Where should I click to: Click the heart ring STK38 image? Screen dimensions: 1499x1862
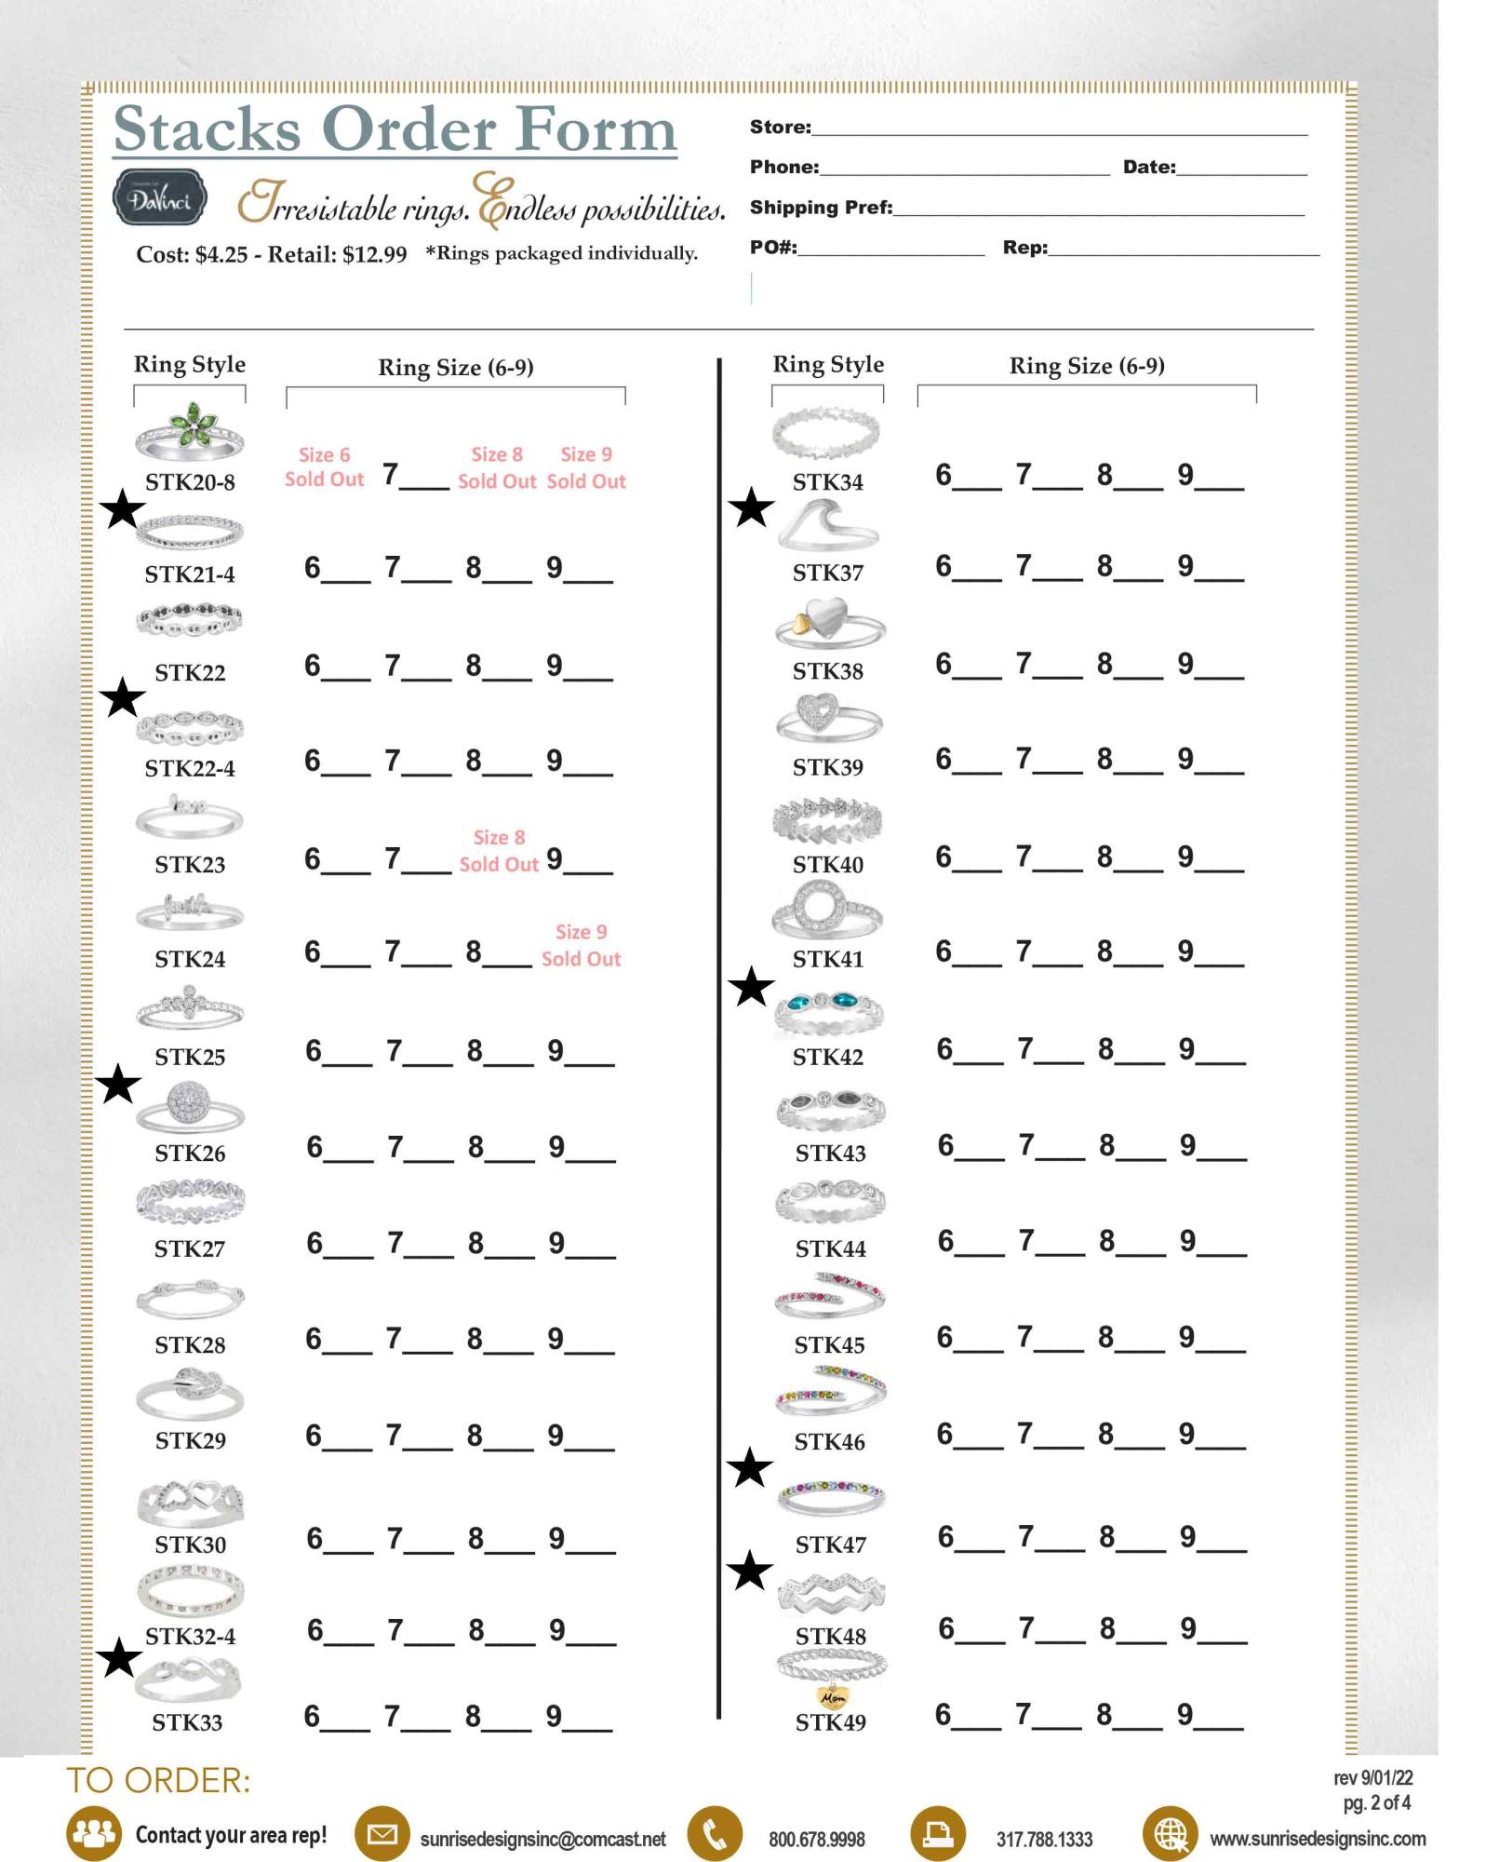point(829,623)
